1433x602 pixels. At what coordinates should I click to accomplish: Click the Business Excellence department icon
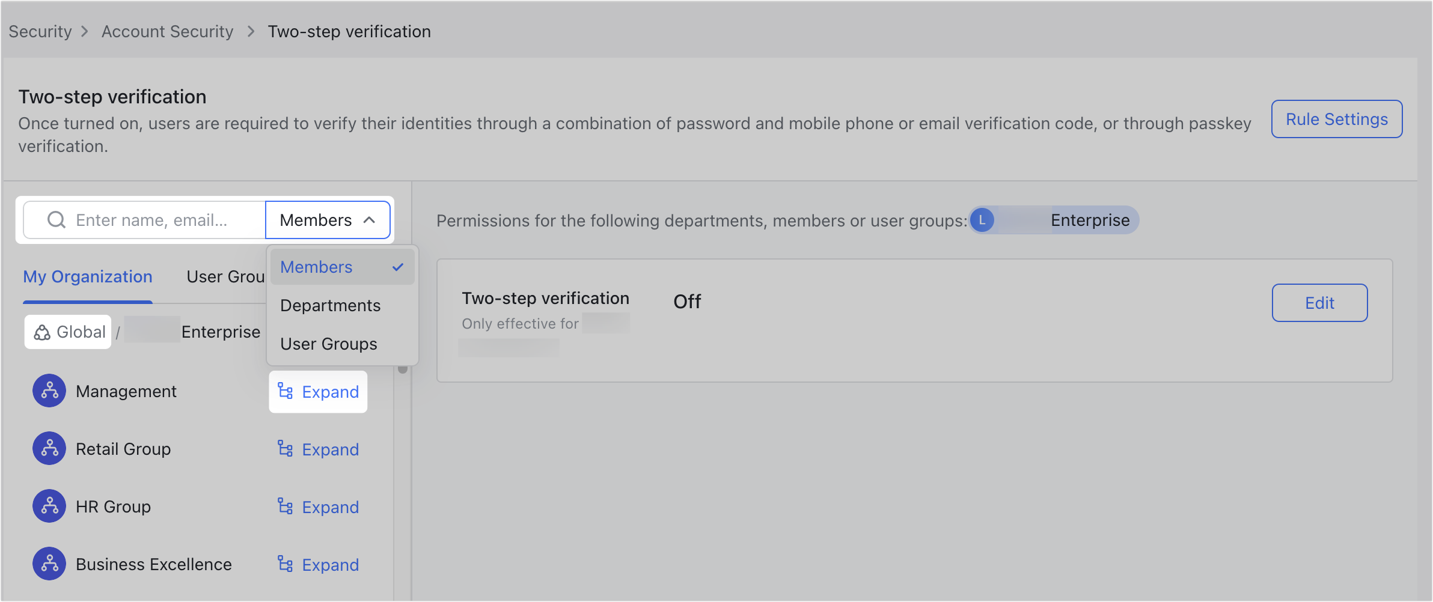(49, 564)
